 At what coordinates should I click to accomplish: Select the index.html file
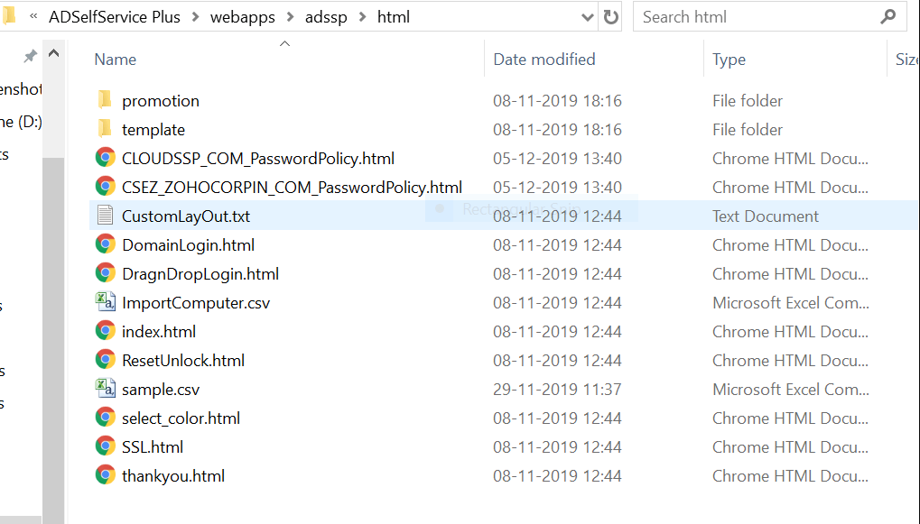coord(158,331)
